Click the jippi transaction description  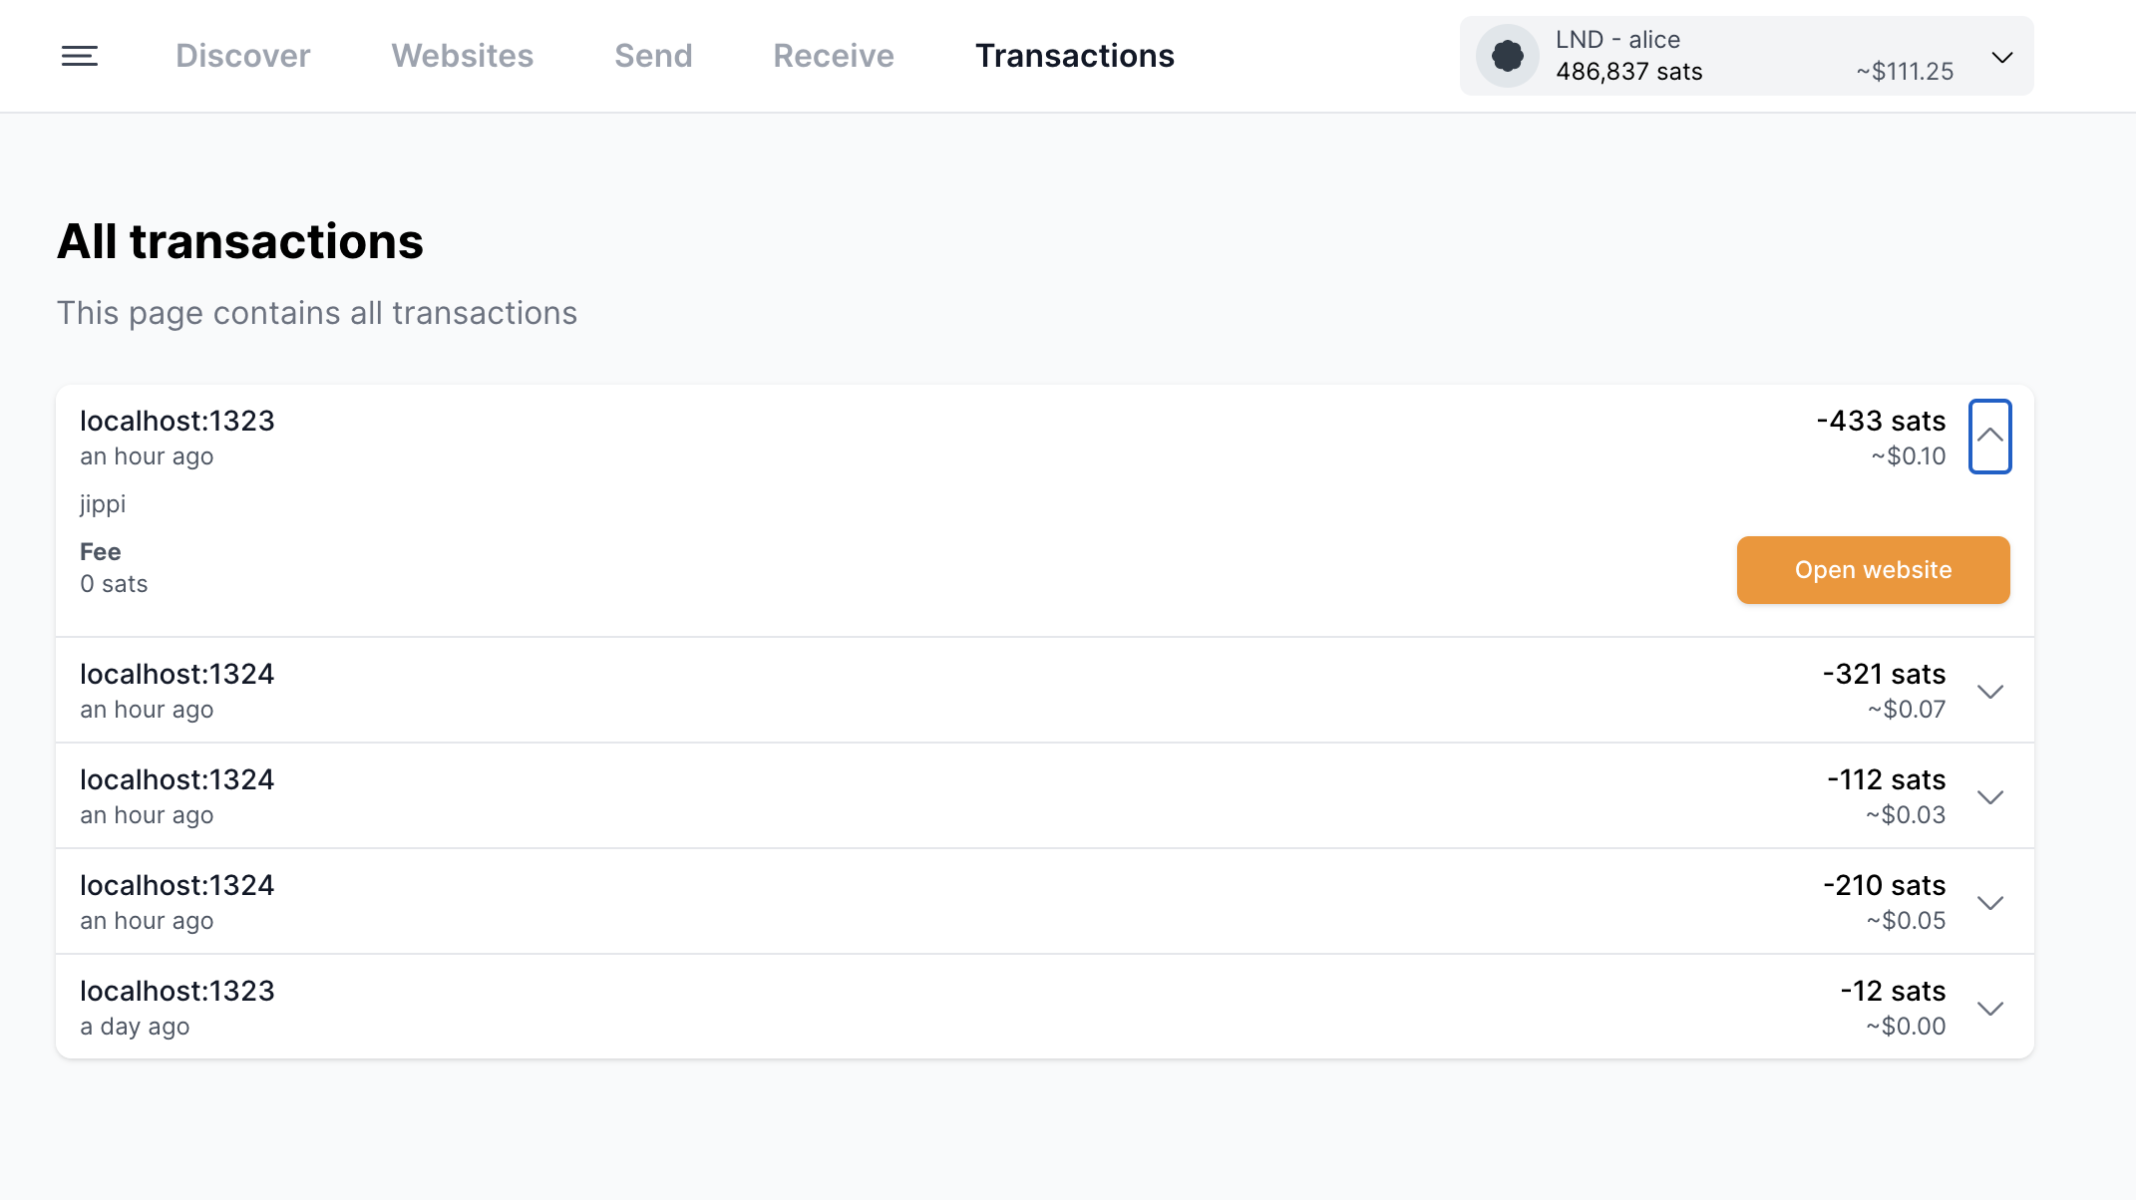coord(103,503)
